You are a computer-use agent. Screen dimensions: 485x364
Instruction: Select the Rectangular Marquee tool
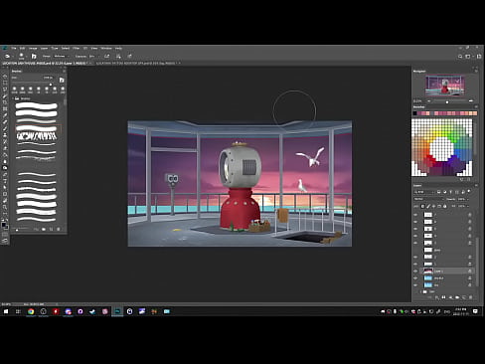coord(5,83)
